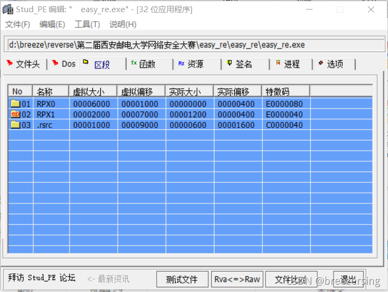Click virtual size 00006000 of RPX0
The image size is (388, 292).
click(91, 104)
